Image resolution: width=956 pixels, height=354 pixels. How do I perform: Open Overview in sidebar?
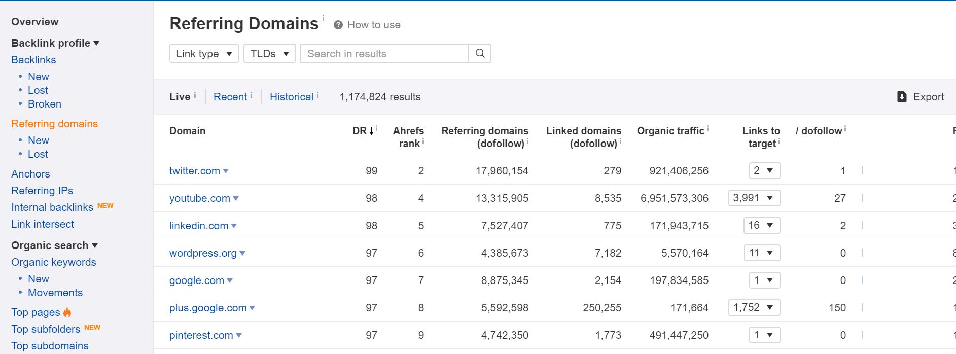point(35,22)
